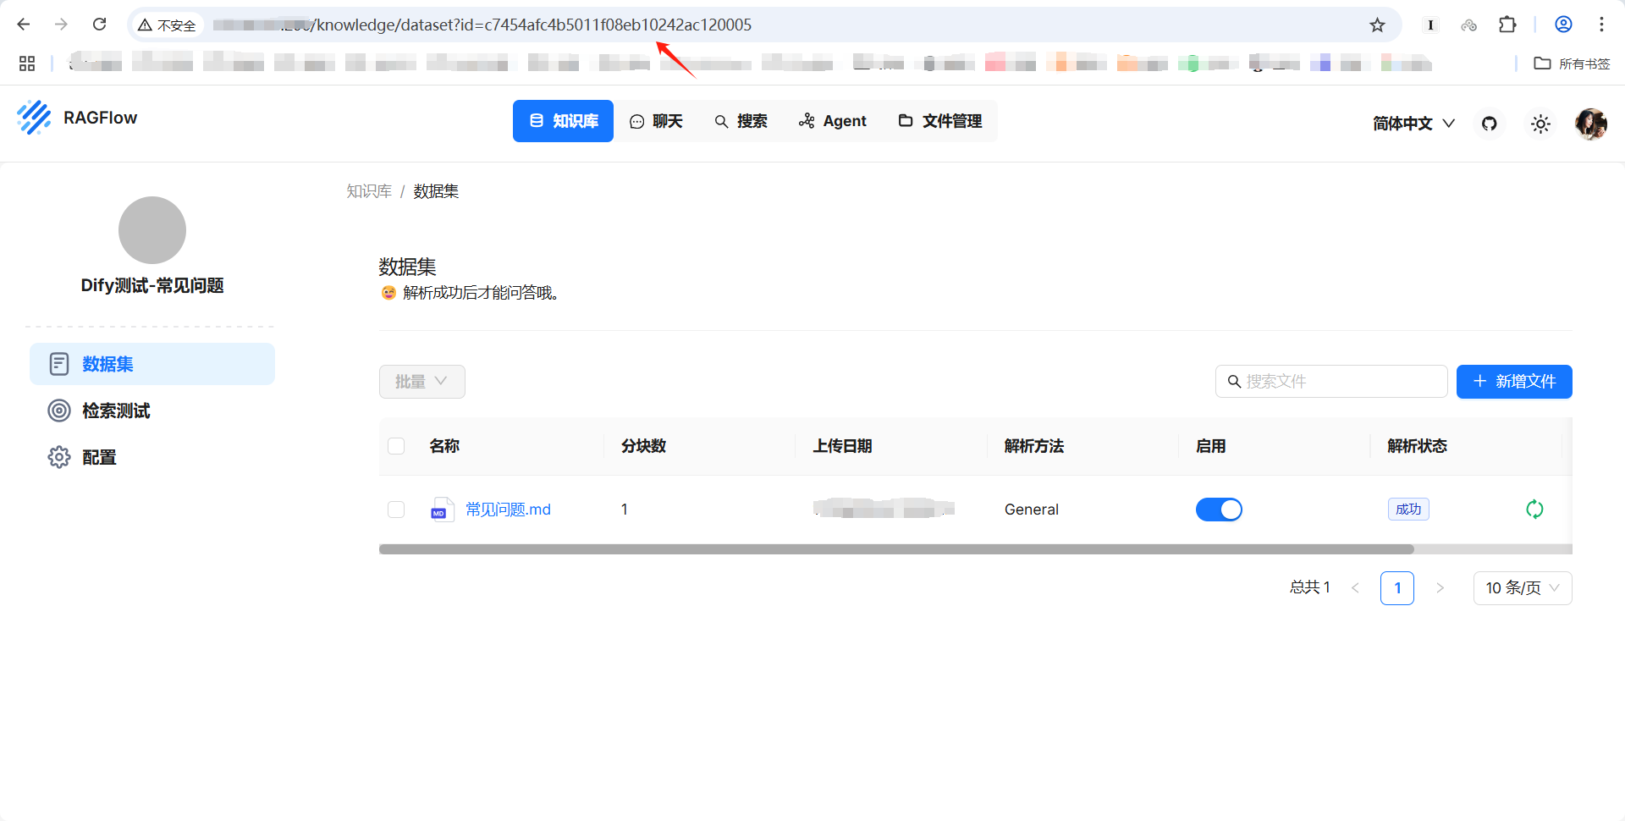
Task: Click the horizontal table scrollbar
Action: [896, 549]
